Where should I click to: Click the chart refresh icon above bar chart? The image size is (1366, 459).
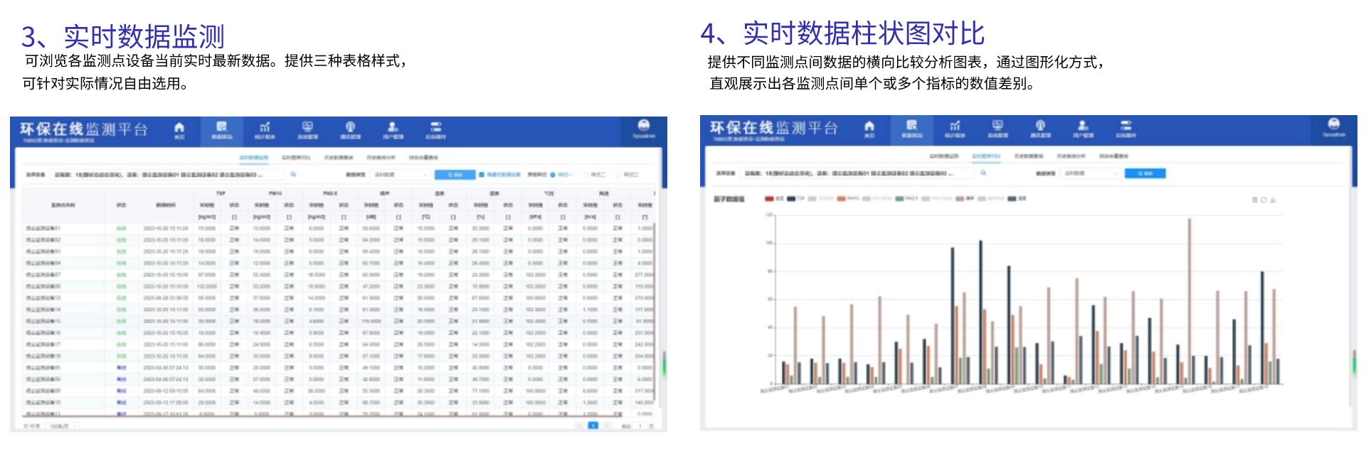[x=1264, y=200]
